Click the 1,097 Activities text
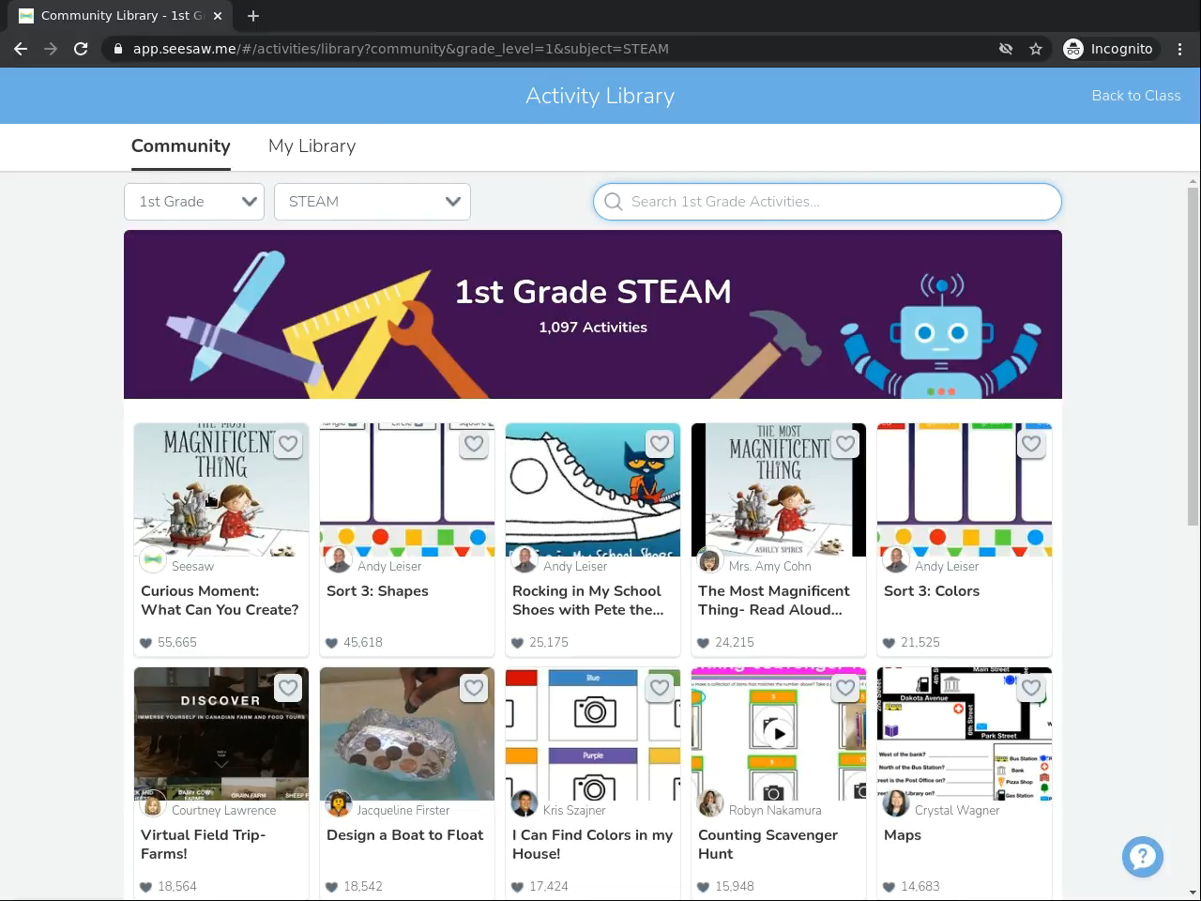 tap(593, 328)
